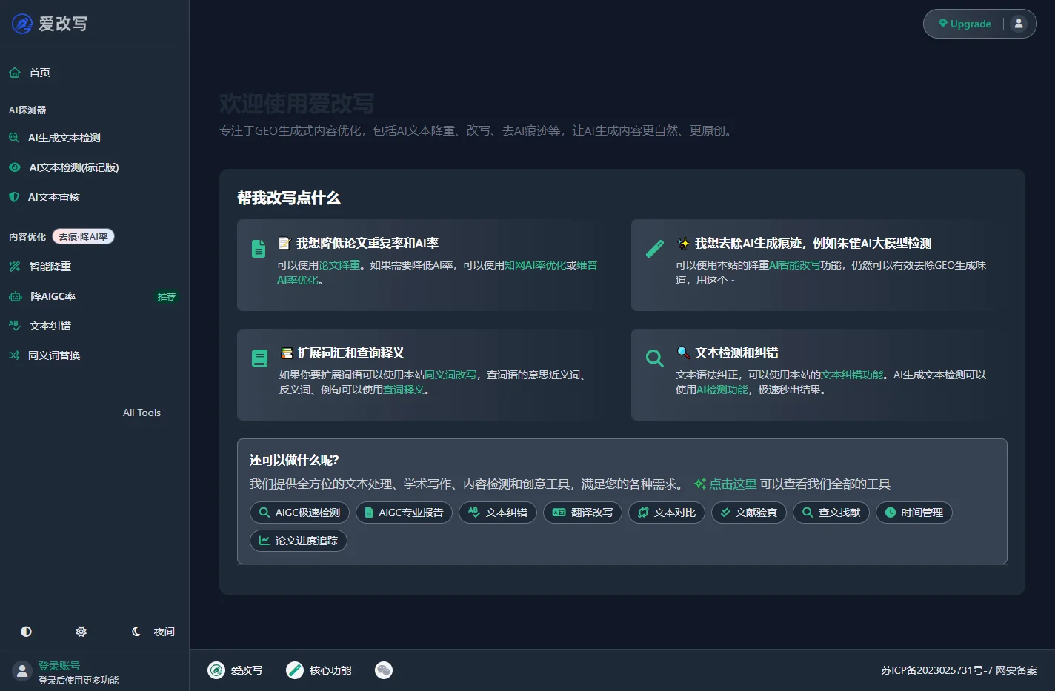Click the 登录账号 login link
Viewport: 1055px width, 691px height.
(x=59, y=666)
